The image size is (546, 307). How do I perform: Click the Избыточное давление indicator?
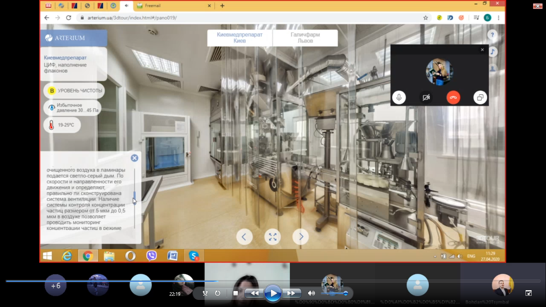[72, 108]
